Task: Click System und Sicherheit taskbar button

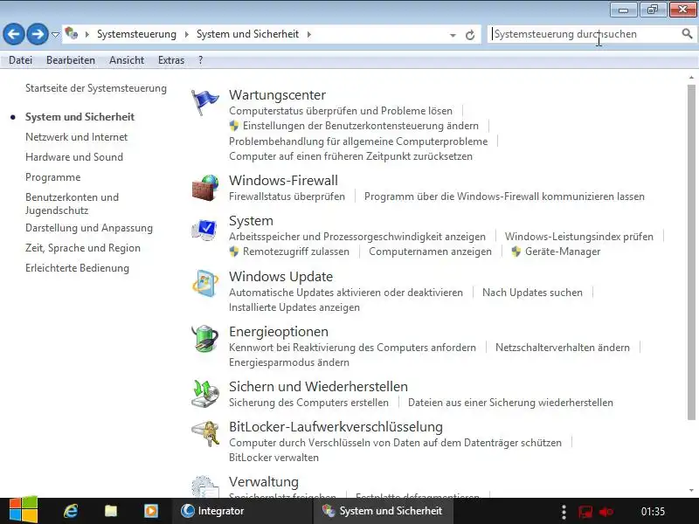Action: click(x=384, y=511)
